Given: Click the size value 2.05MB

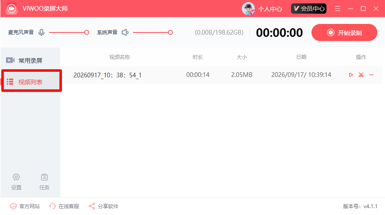Looking at the screenshot, I should click(241, 75).
